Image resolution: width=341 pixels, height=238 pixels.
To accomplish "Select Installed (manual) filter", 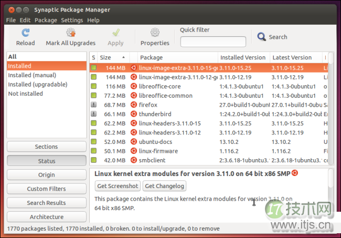I will coord(47,75).
